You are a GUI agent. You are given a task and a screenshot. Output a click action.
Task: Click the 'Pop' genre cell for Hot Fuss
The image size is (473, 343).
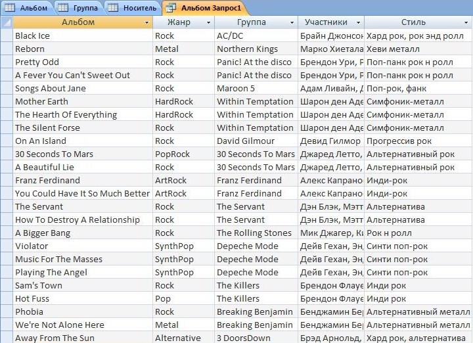184,298
